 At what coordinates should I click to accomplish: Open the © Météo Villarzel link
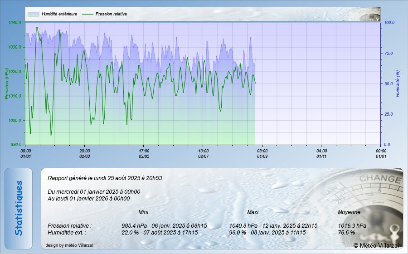click(376, 245)
